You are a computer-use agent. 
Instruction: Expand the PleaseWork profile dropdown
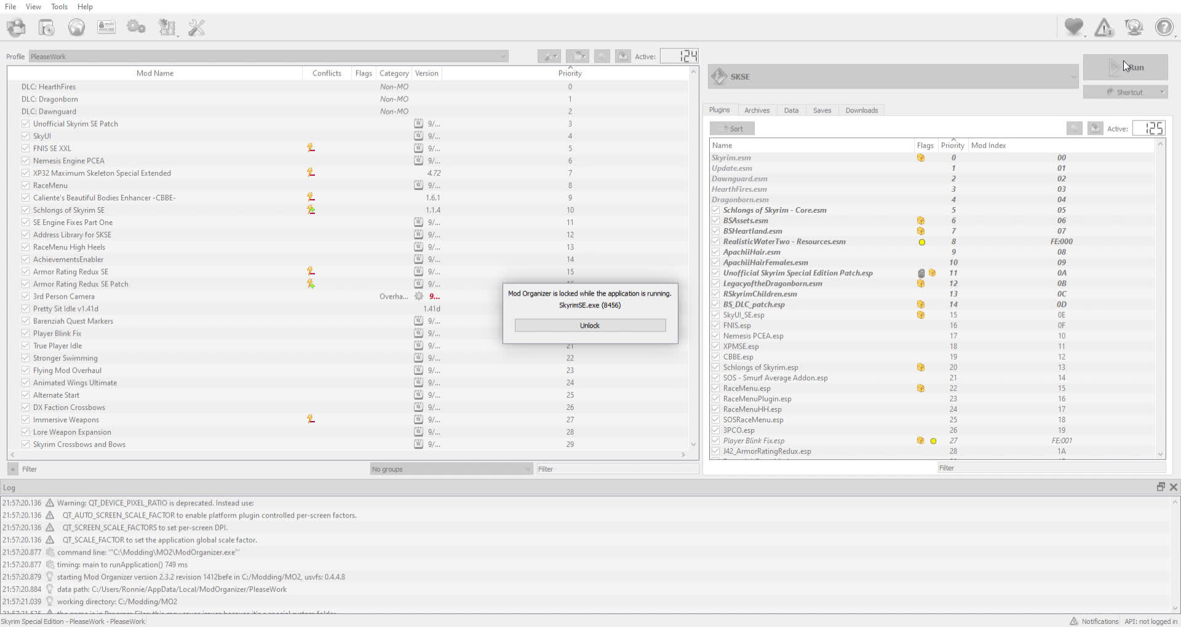268,57
